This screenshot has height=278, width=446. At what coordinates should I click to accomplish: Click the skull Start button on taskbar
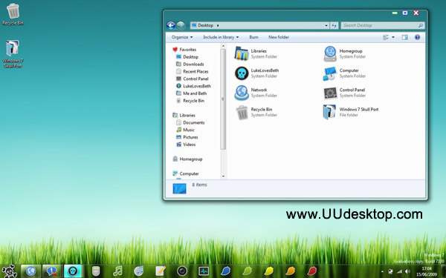point(9,271)
